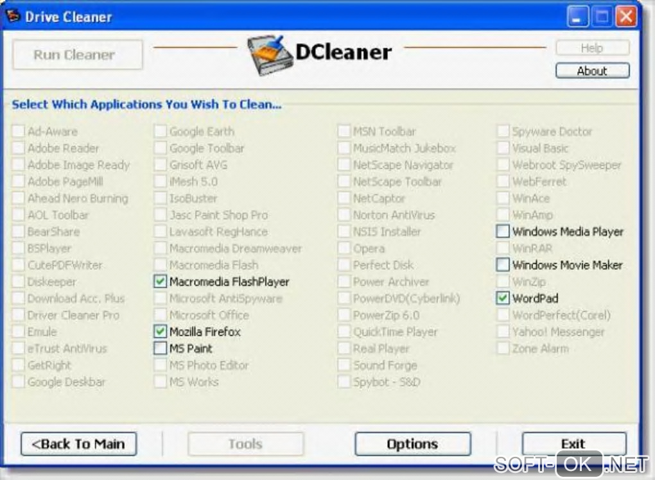The image size is (655, 480).
Task: Click the Macromedia FlashPlayer label
Action: point(229,282)
